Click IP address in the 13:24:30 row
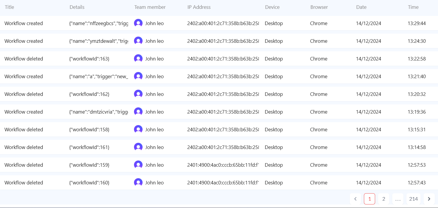The height and width of the screenshot is (208, 438). [223, 41]
